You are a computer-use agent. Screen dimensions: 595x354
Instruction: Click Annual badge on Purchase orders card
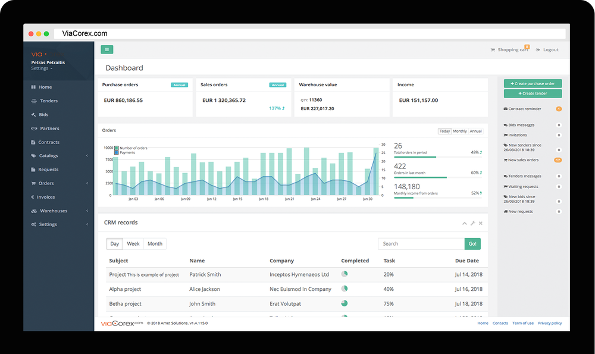pos(180,85)
